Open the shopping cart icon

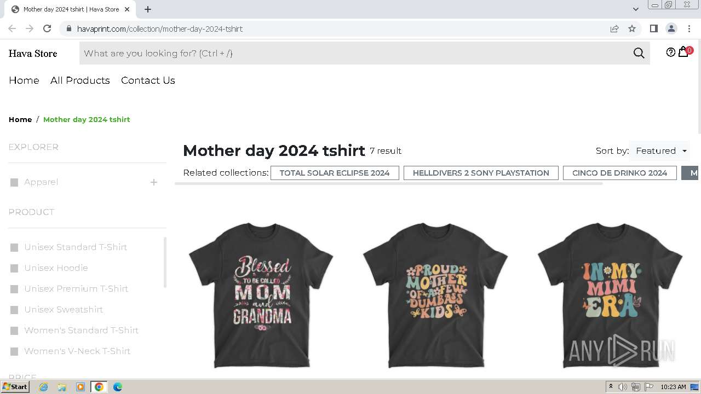coord(683,53)
